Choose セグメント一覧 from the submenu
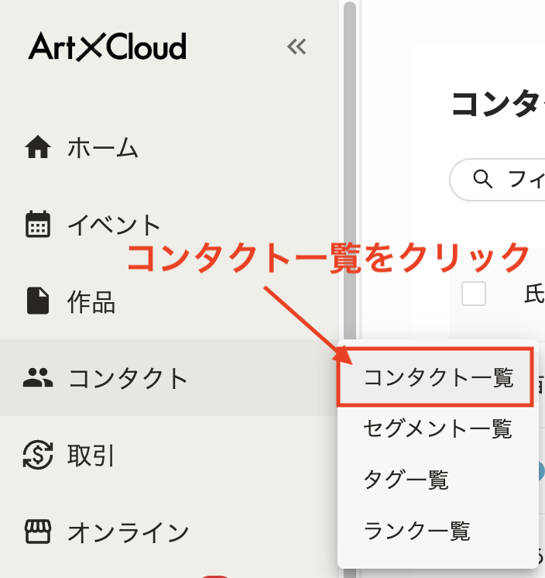The width and height of the screenshot is (545, 578). tap(438, 428)
